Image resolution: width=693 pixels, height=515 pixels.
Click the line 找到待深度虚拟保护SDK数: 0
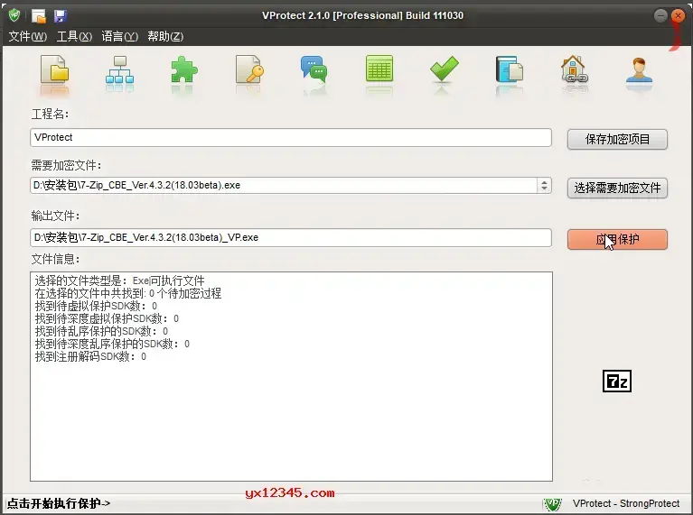click(107, 318)
